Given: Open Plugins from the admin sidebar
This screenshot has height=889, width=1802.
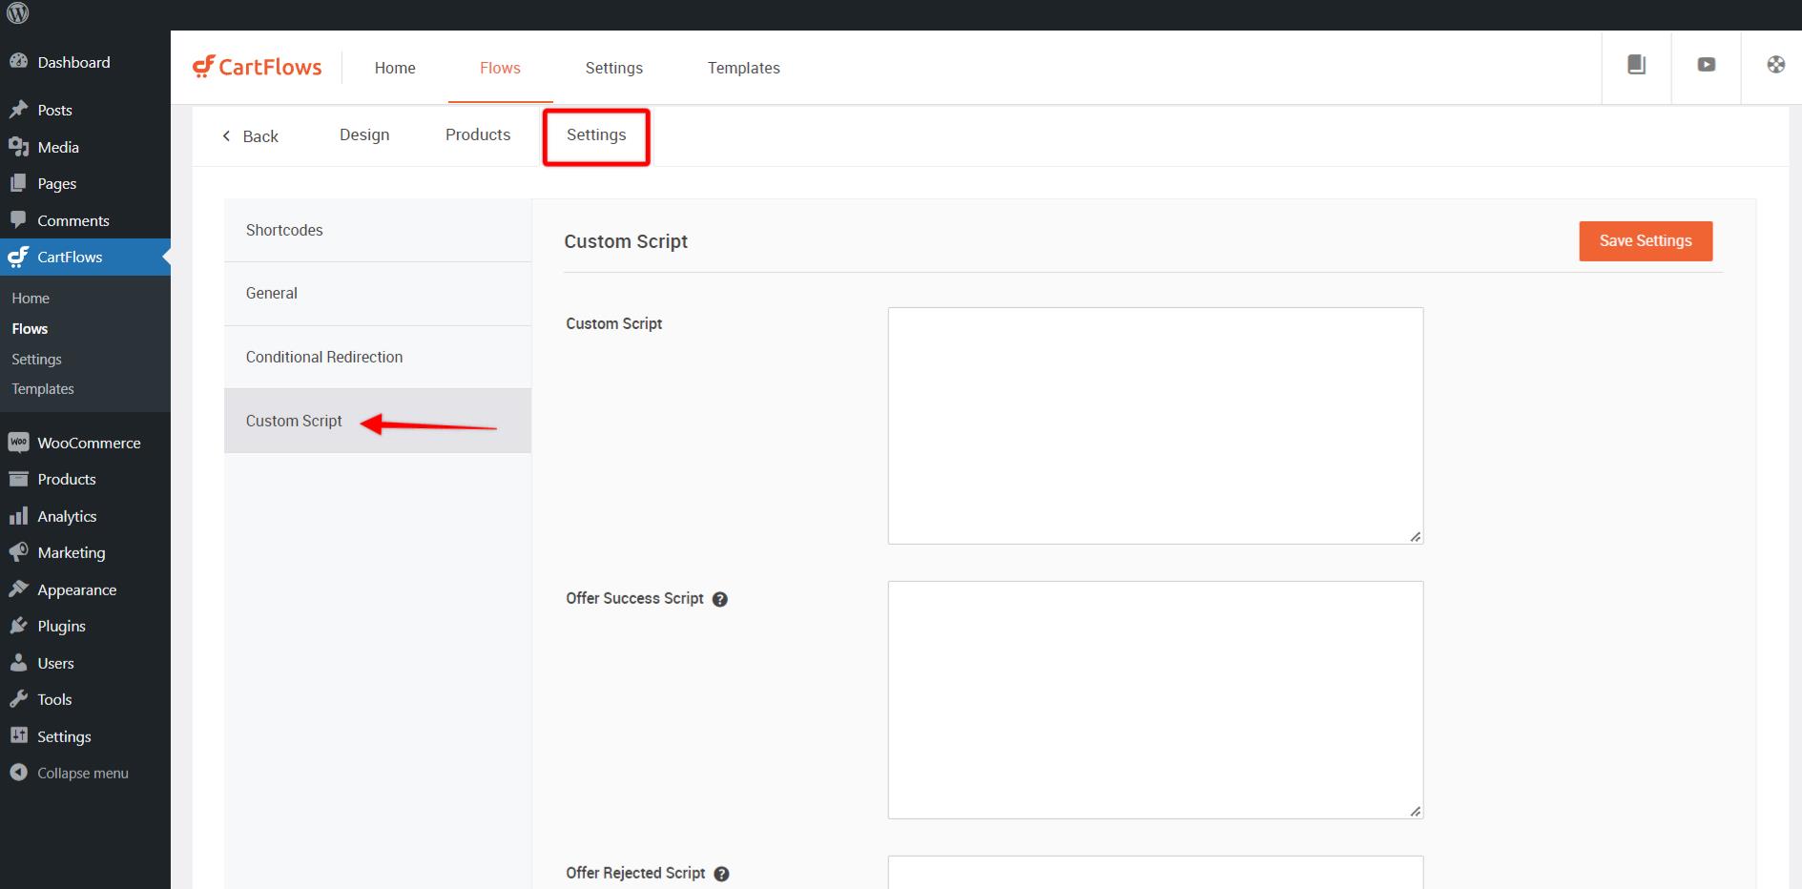Looking at the screenshot, I should click(x=61, y=626).
